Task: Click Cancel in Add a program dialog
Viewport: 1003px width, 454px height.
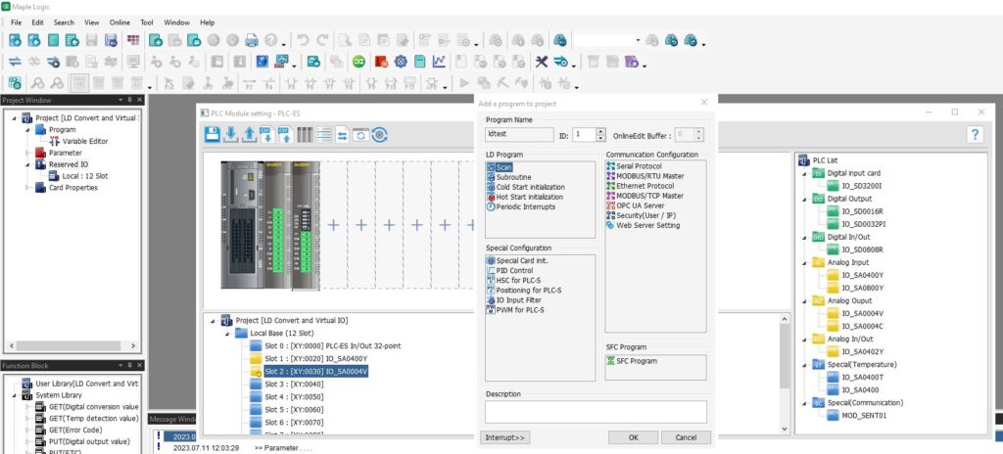Action: 685,437
